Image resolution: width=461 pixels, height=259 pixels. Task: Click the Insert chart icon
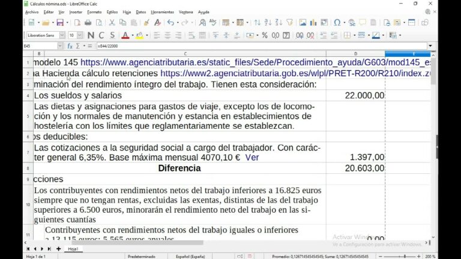313,23
